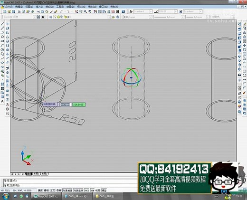Screen dimensions: 247x200
Task: Open the 视图 (View) menu
Action: pos(29,7)
